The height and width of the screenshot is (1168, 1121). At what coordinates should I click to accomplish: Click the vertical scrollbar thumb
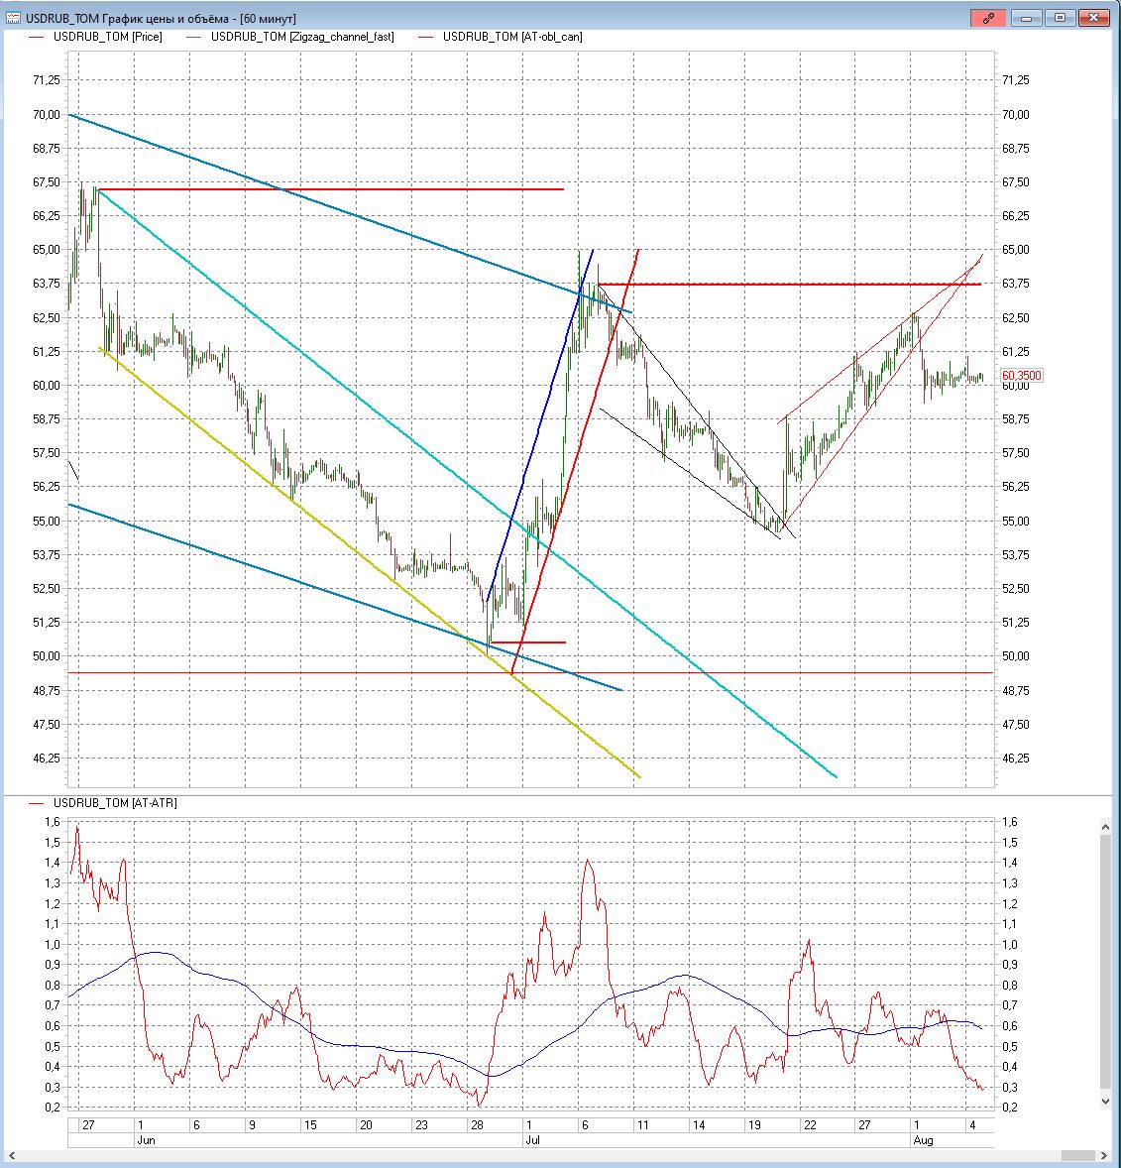1107,962
